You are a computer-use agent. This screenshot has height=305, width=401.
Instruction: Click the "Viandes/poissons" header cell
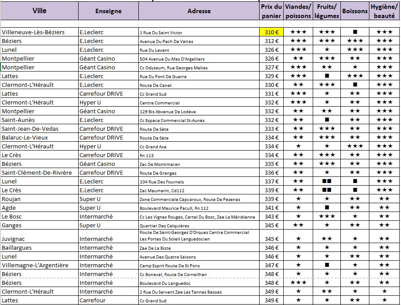pyautogui.click(x=298, y=11)
